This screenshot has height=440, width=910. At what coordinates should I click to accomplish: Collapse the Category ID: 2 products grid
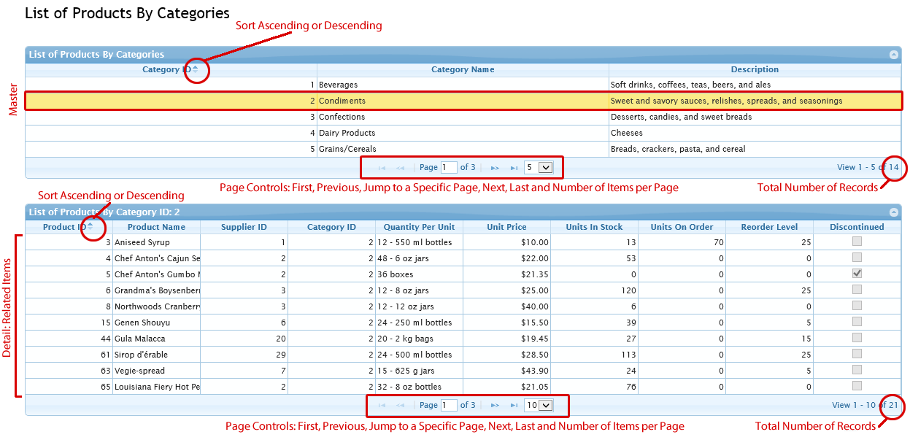coord(893,212)
